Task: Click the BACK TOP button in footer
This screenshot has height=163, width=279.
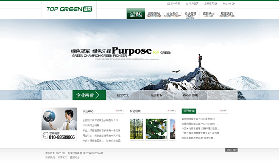Action: [x=232, y=150]
